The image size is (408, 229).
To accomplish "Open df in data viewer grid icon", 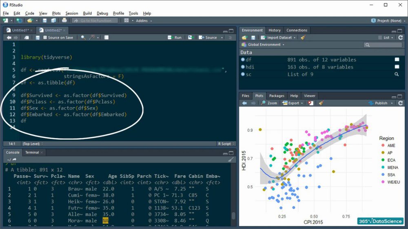I will pyautogui.click(x=397, y=59).
